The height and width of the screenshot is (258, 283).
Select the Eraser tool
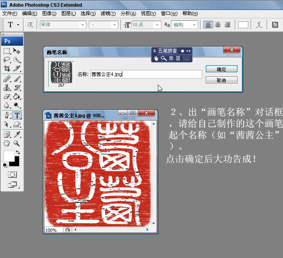tap(7, 96)
